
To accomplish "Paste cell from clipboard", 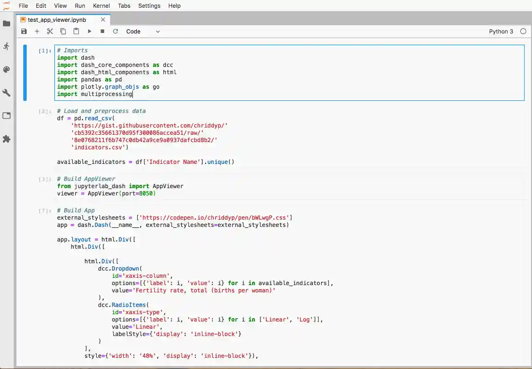I will pos(76,31).
